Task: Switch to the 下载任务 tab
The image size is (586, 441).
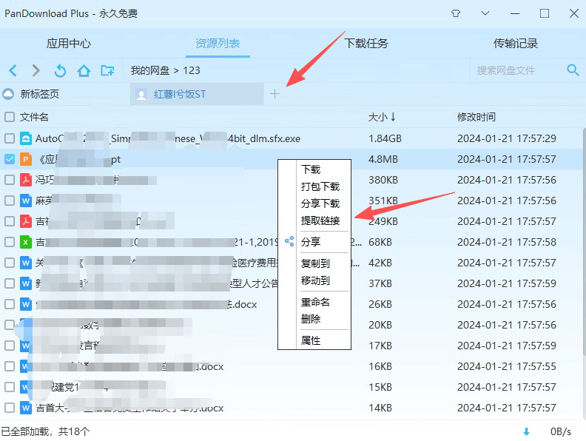Action: point(366,43)
